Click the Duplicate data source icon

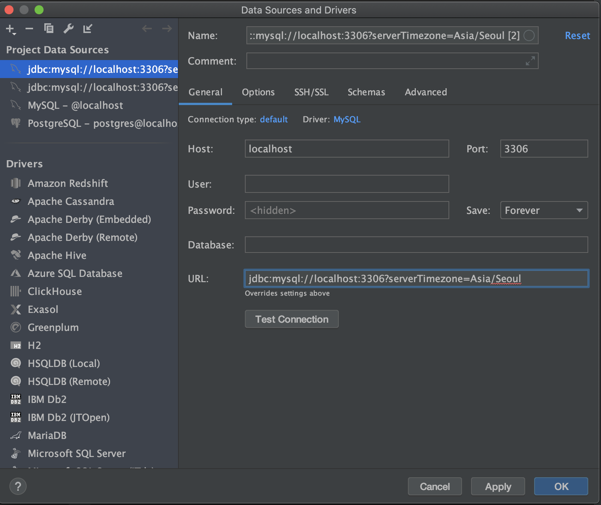click(x=49, y=29)
